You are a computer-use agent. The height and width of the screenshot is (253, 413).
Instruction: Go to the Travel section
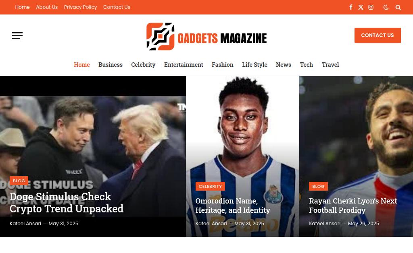[330, 65]
